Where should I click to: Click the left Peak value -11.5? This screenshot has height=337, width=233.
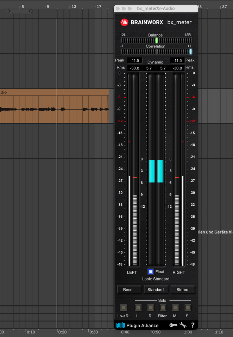pyautogui.click(x=134, y=61)
